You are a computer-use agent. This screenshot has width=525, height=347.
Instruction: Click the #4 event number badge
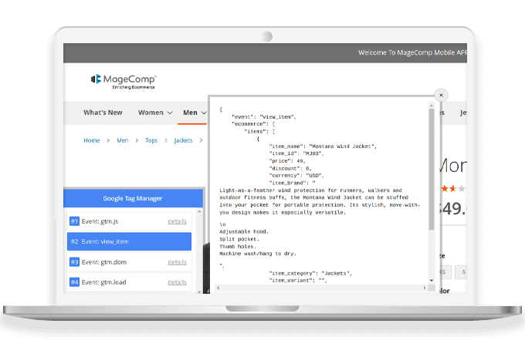(x=74, y=282)
